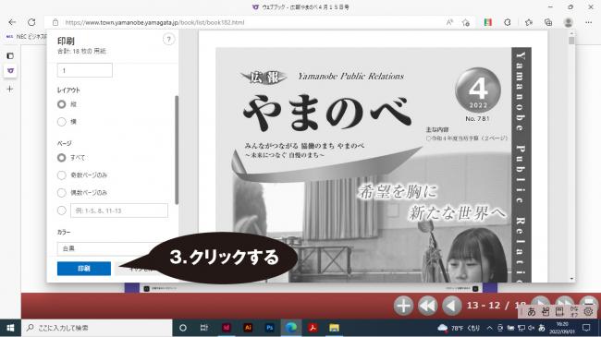Open IME toolbar settings gear
This screenshot has height=337, width=601.
coord(588,312)
